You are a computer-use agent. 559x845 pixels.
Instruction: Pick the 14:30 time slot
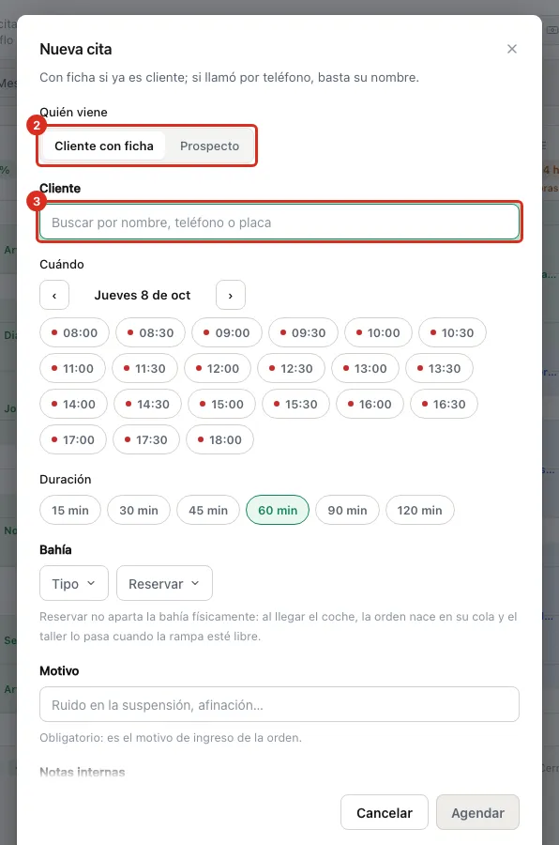(x=147, y=404)
